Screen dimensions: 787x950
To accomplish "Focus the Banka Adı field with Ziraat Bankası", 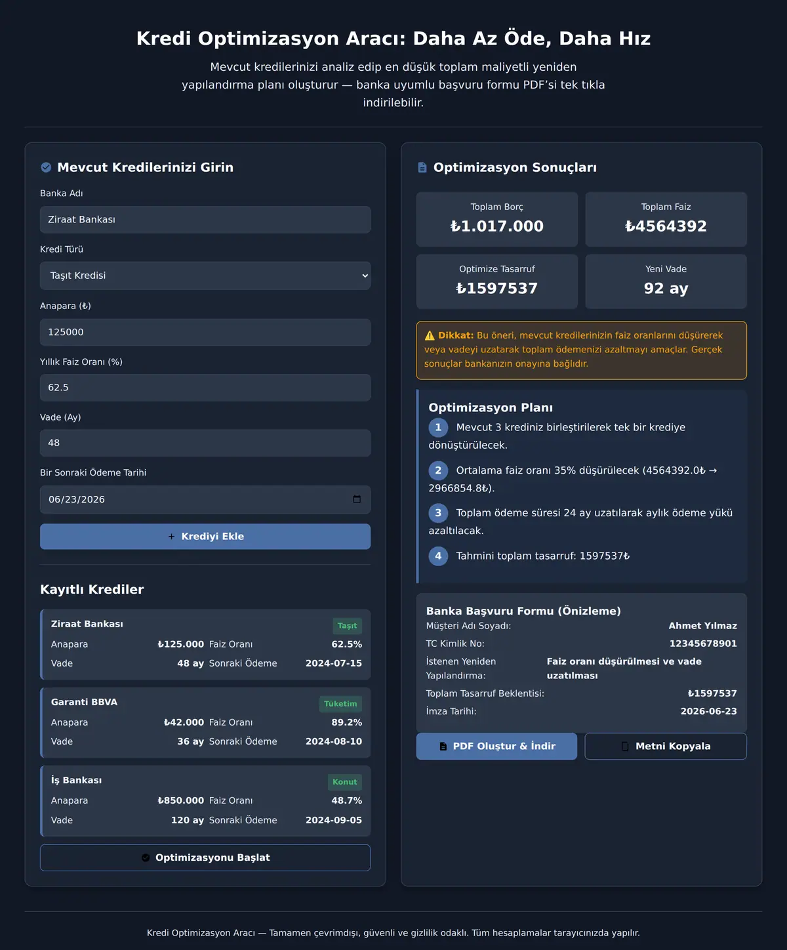I will click(x=205, y=220).
